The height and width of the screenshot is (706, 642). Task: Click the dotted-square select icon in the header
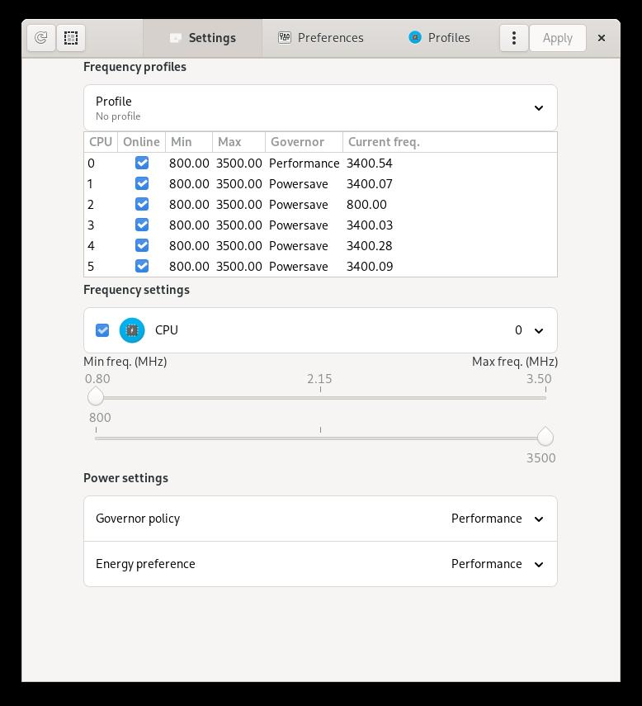71,38
